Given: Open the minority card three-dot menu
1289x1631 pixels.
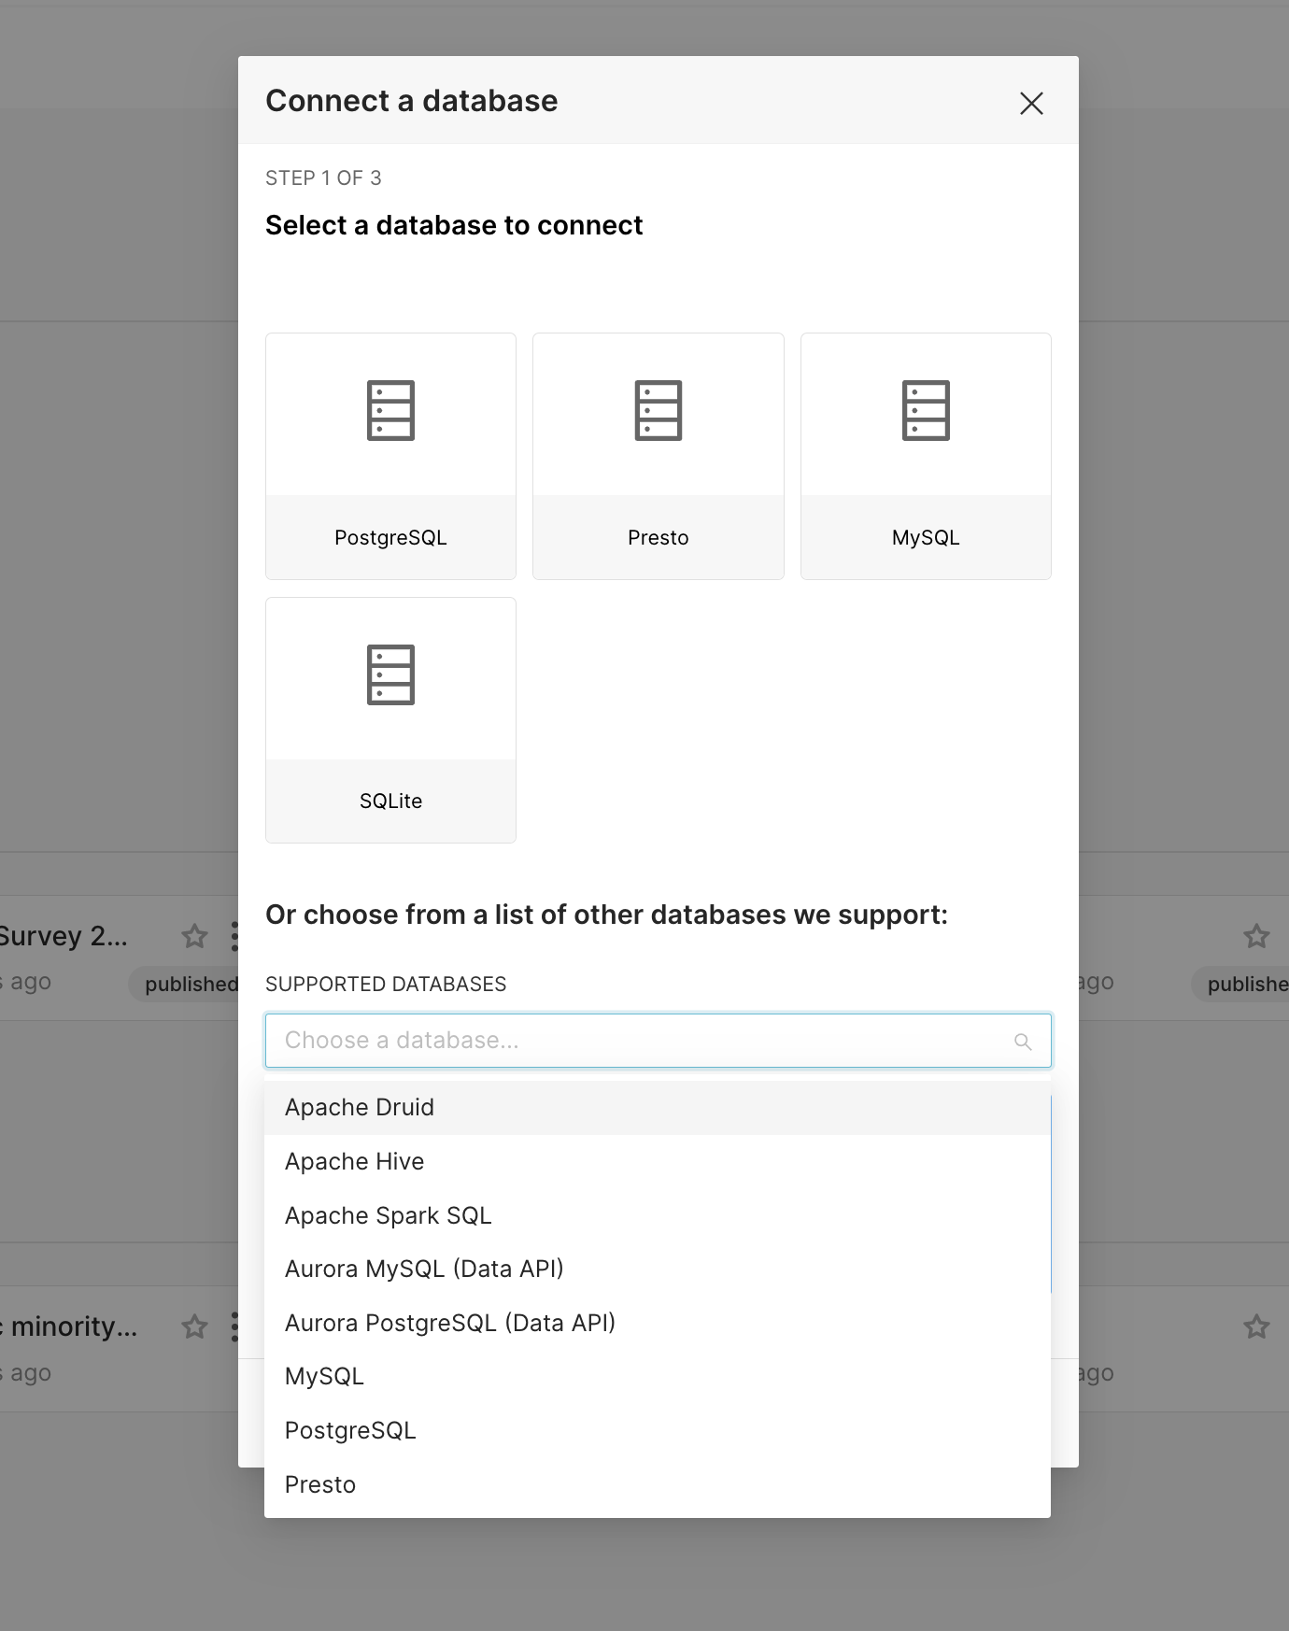Looking at the screenshot, I should click(234, 1326).
